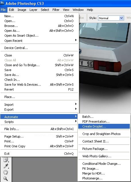Open the File menu
The image size is (131, 182).
point(3,10)
